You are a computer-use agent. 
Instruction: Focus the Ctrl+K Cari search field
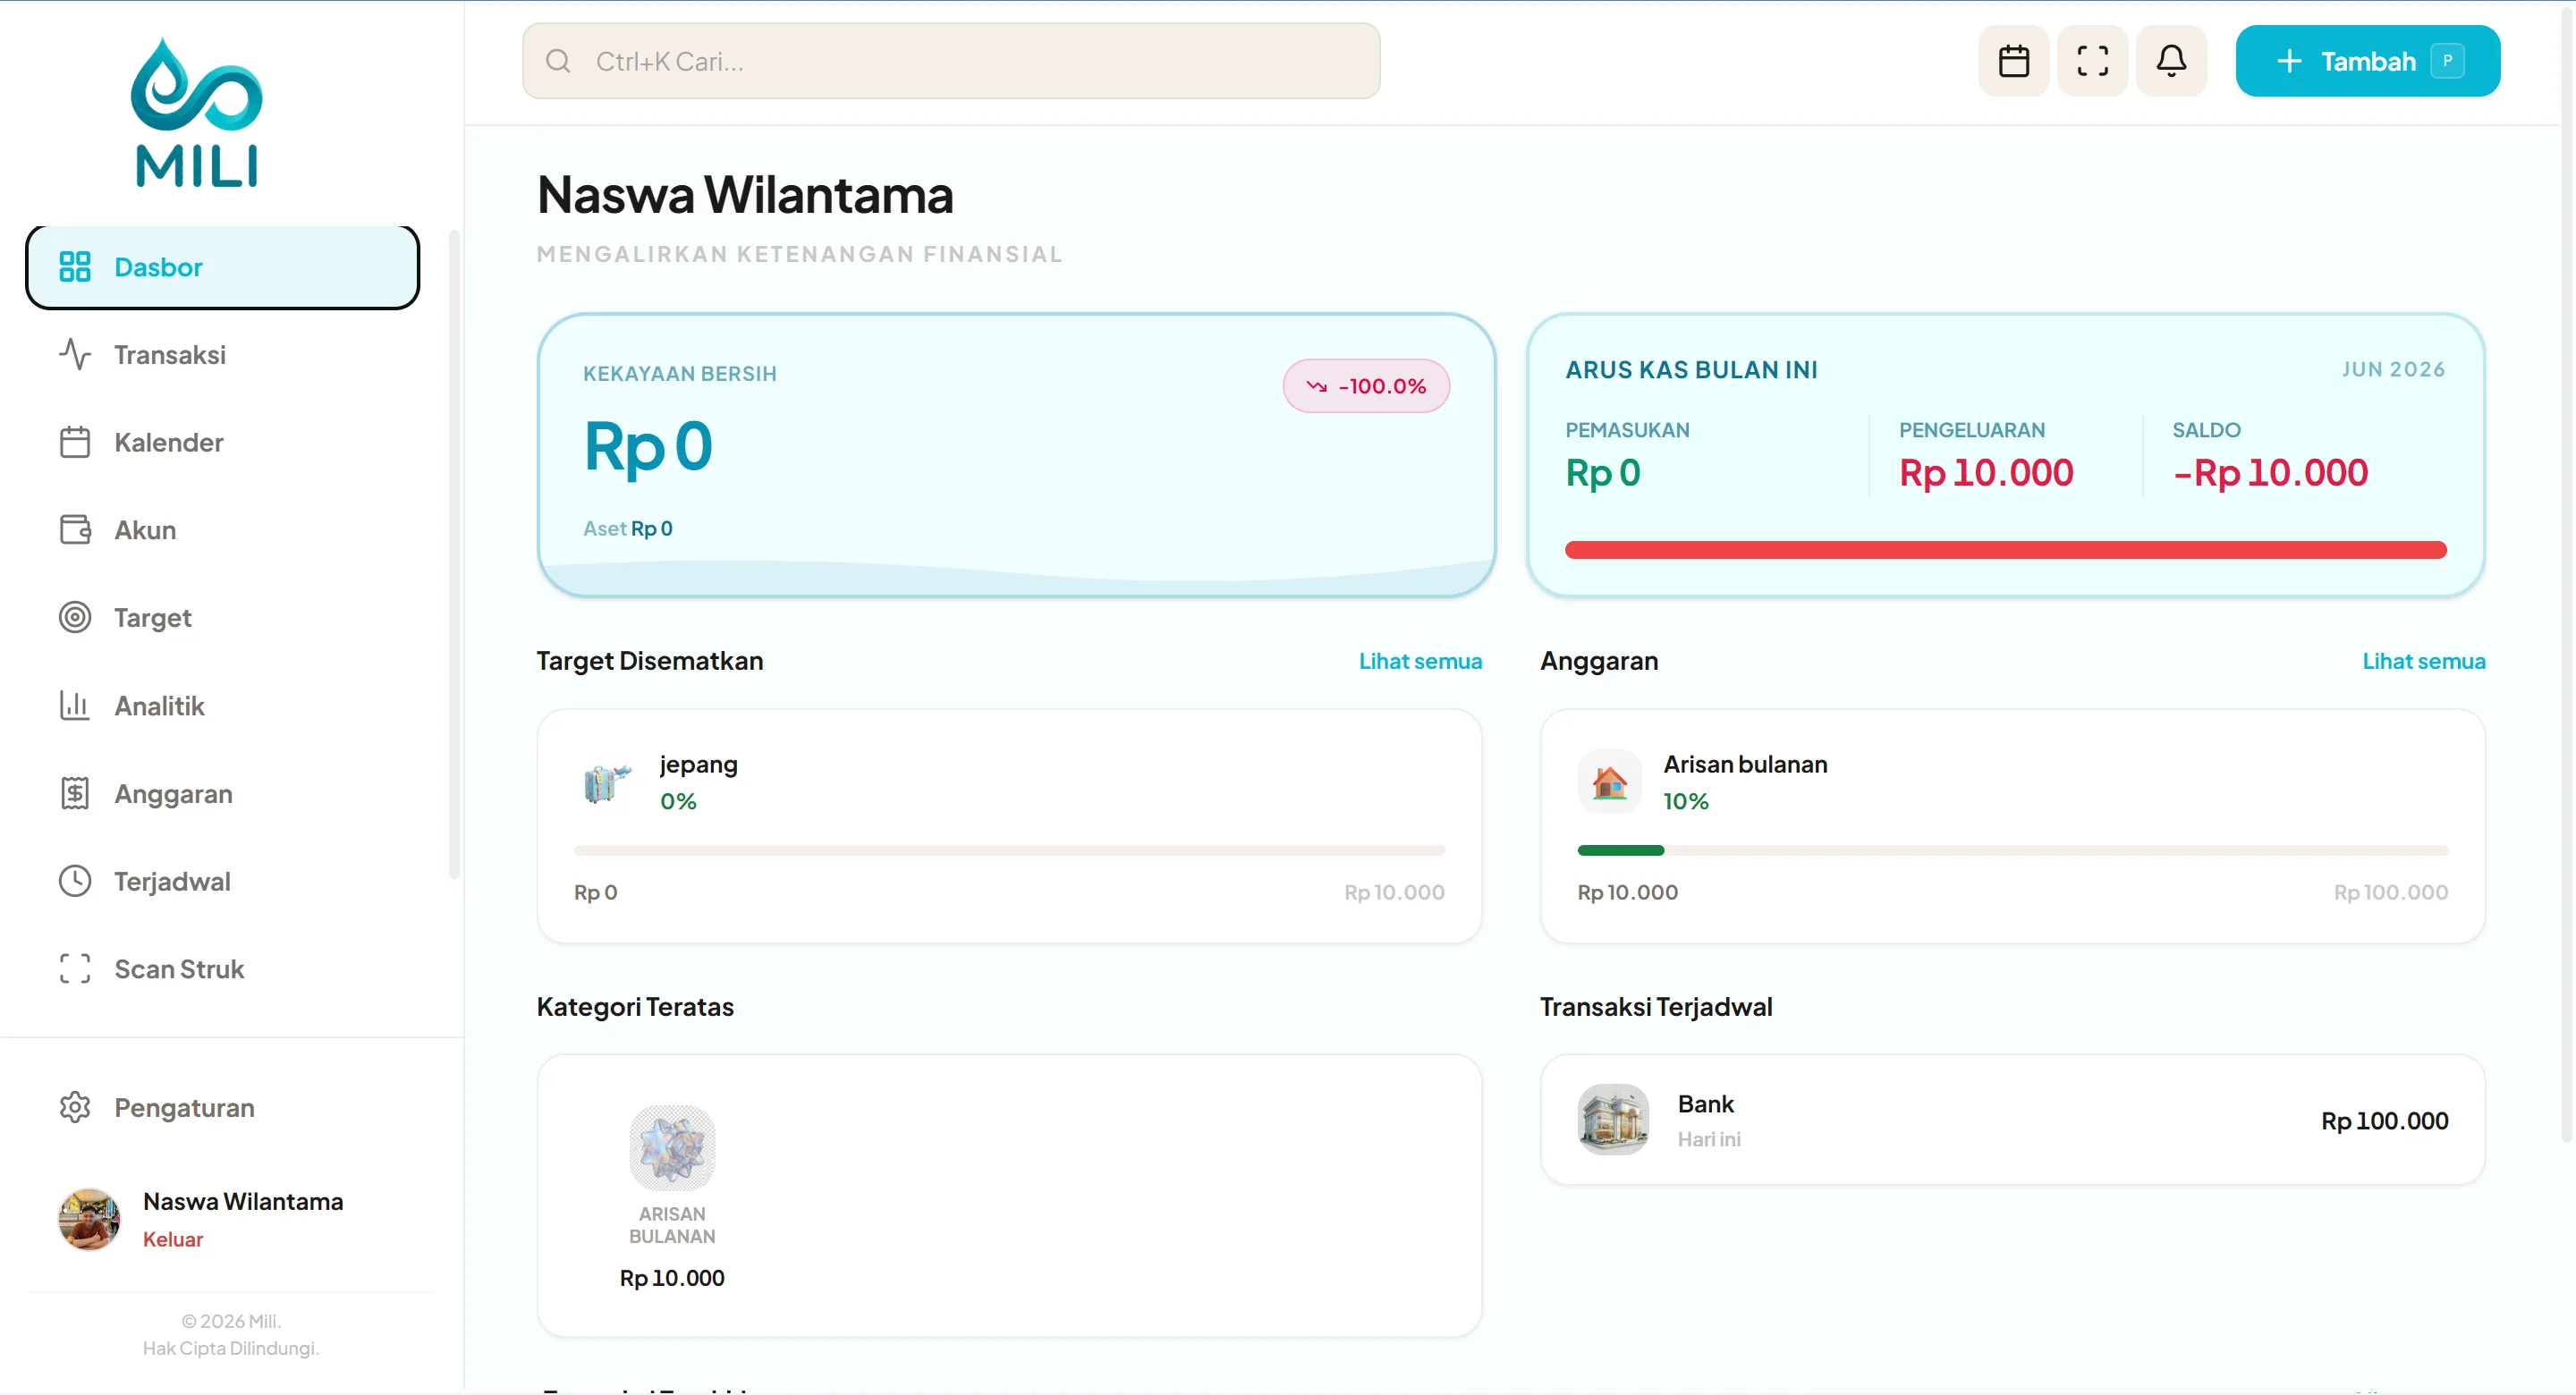pyautogui.click(x=950, y=61)
